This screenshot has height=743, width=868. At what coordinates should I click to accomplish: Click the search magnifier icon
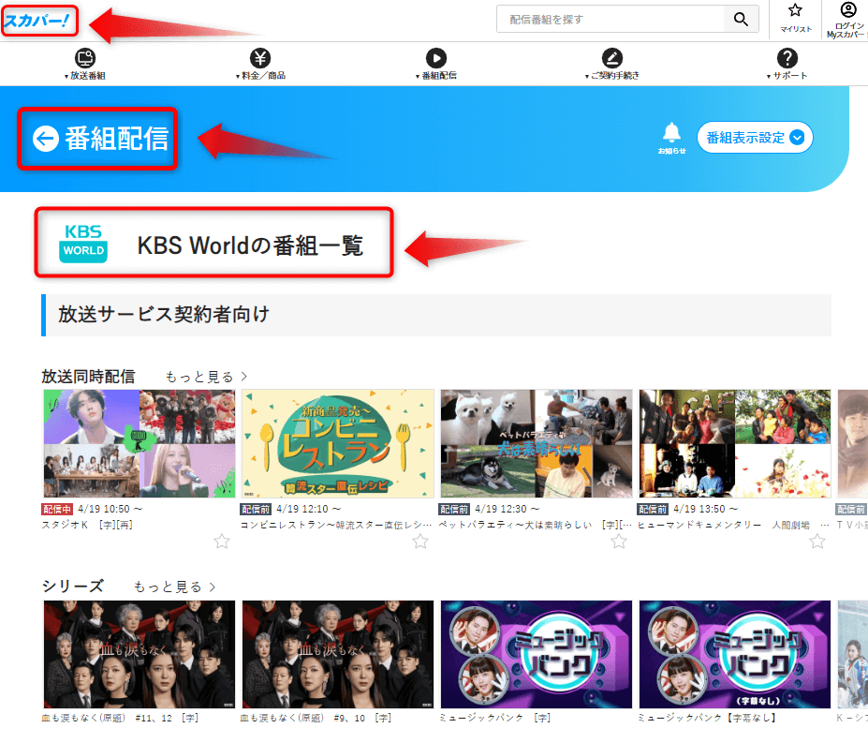pyautogui.click(x=741, y=20)
